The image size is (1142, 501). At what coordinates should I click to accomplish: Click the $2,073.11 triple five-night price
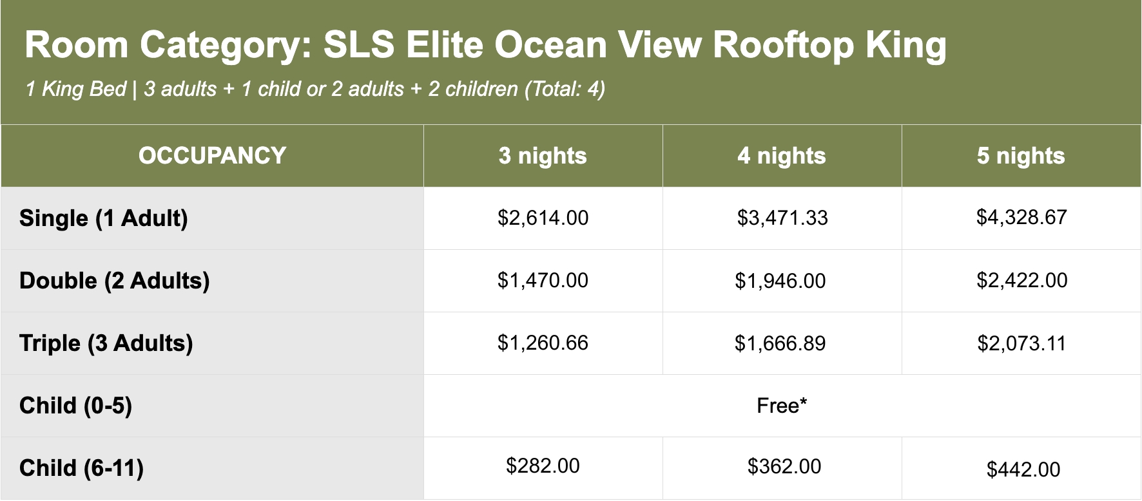tap(1021, 343)
